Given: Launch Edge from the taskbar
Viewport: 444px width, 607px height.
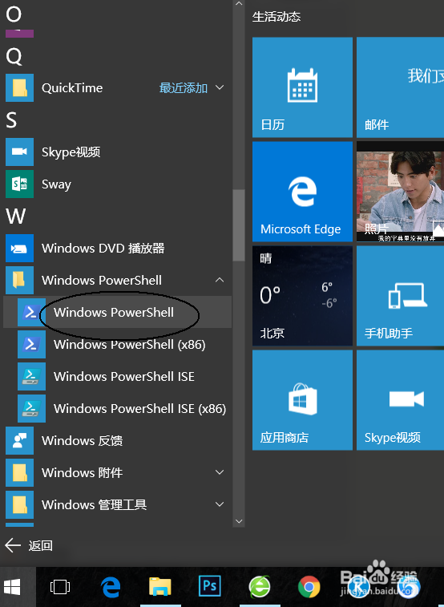Looking at the screenshot, I should (111, 587).
